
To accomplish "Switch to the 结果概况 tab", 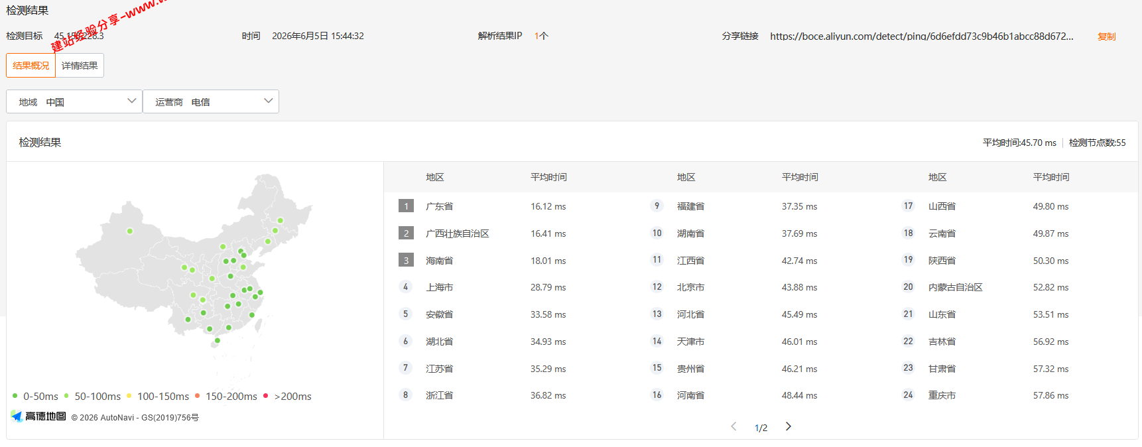I will pyautogui.click(x=31, y=66).
